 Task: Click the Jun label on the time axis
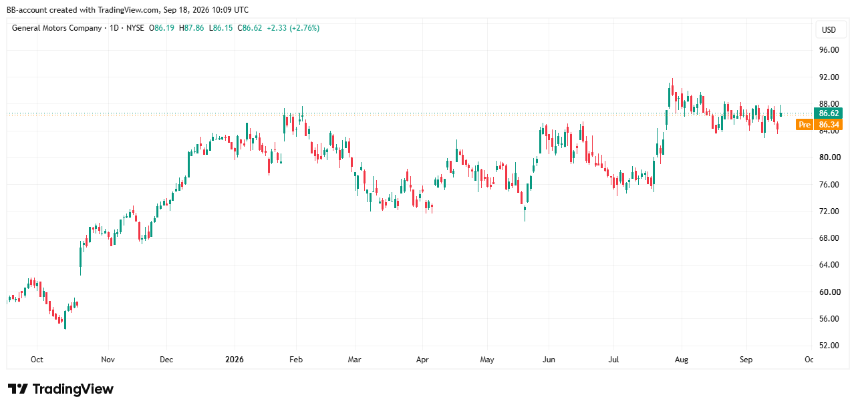548,360
